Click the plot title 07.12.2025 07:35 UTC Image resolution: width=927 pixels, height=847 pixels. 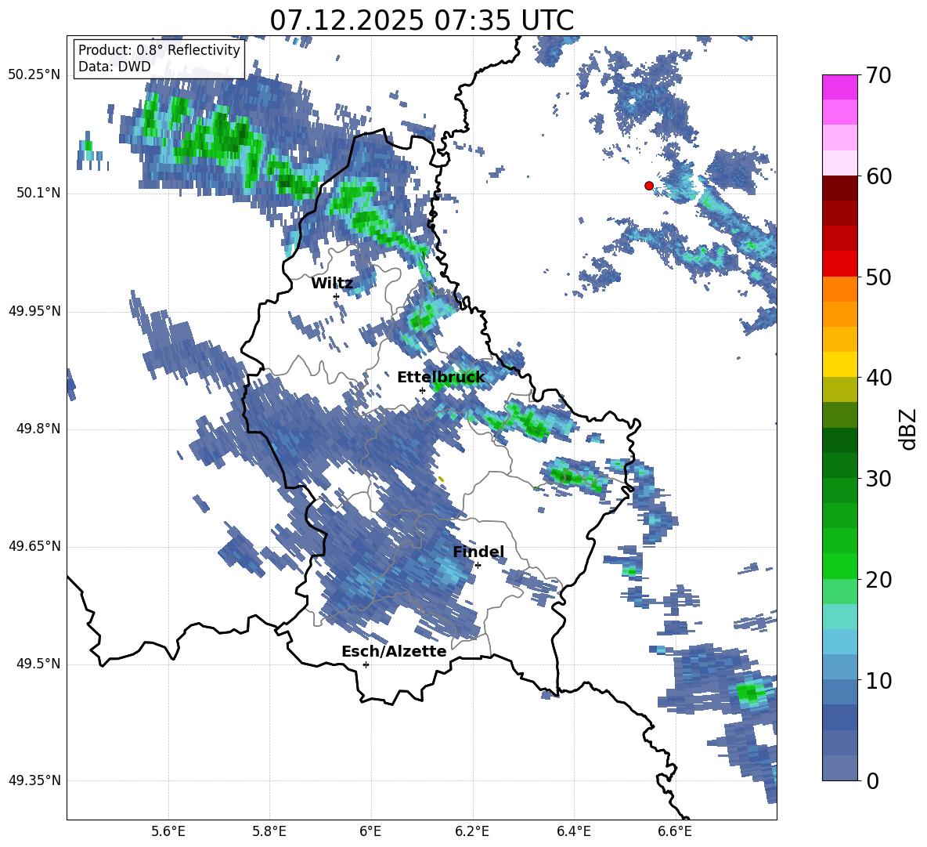pyautogui.click(x=421, y=20)
